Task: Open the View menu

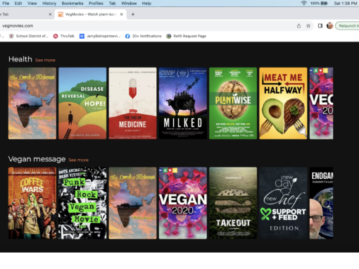Action: [32, 4]
